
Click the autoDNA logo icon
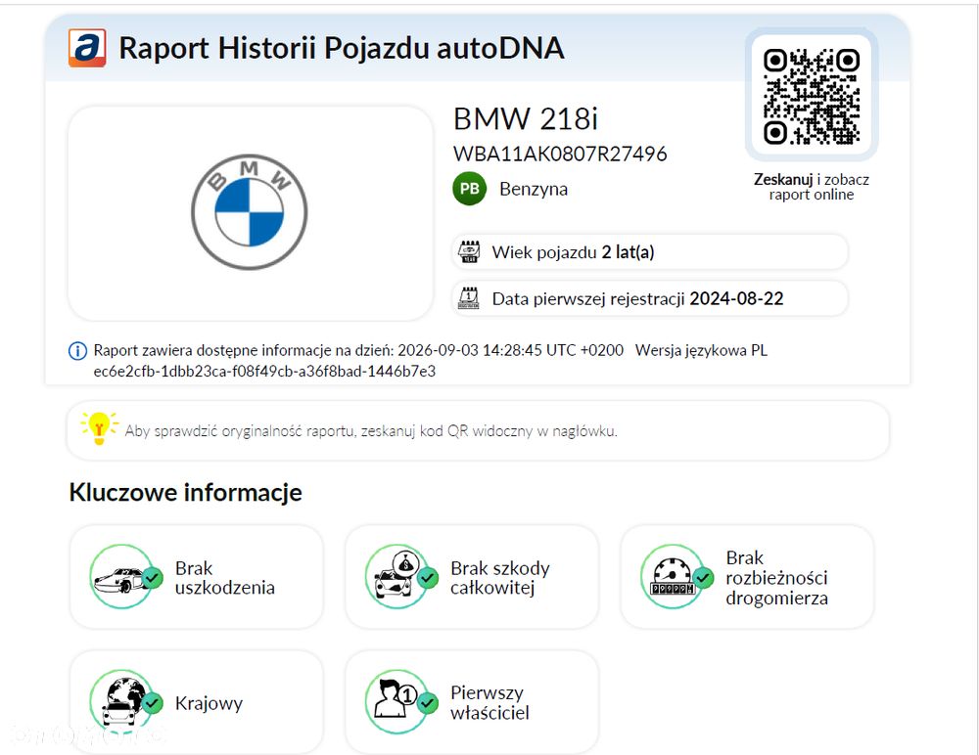point(87,47)
